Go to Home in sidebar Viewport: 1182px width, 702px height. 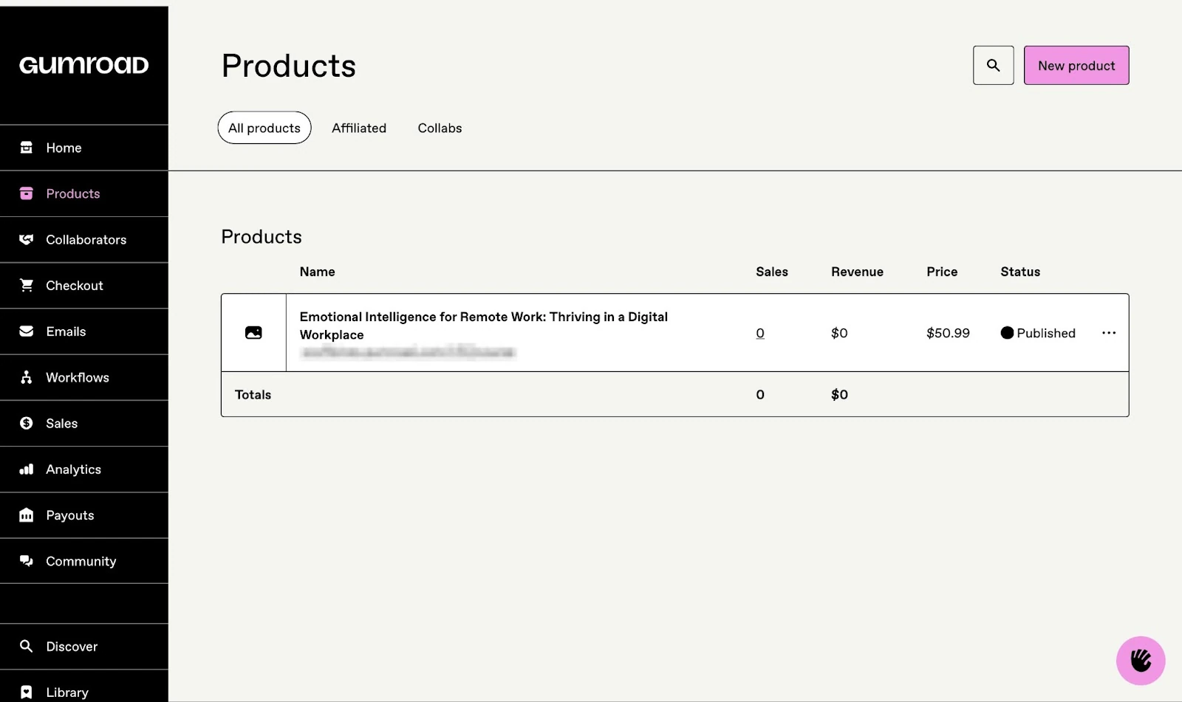[84, 148]
